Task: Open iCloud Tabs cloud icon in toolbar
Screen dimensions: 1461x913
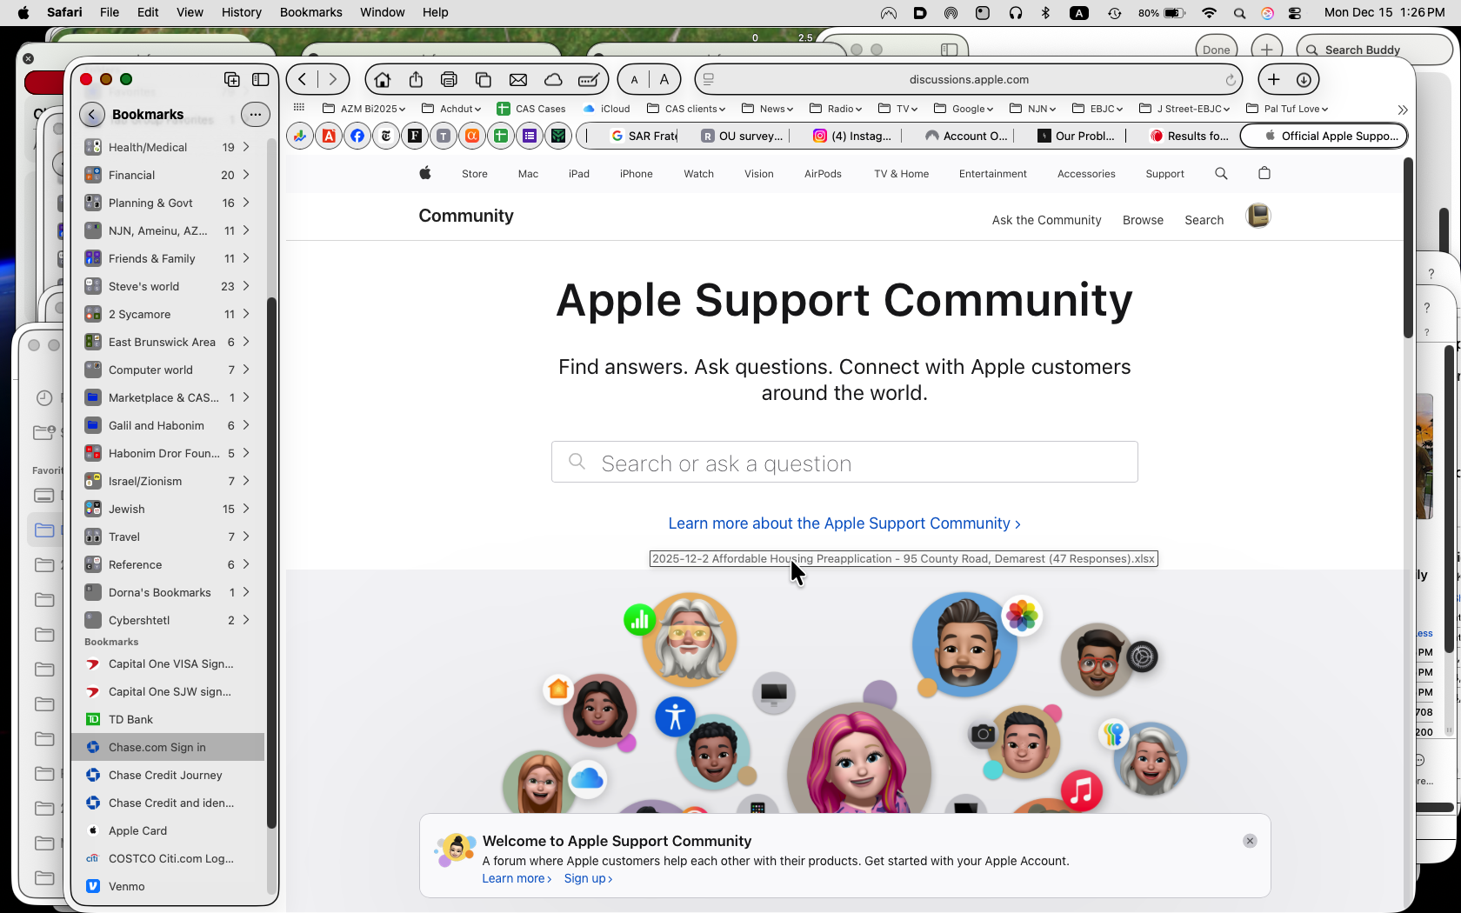Action: point(553,80)
